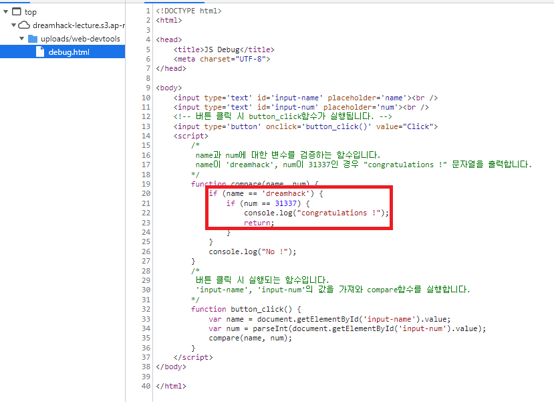Click onclick='button_click()' attribute text

(318, 126)
